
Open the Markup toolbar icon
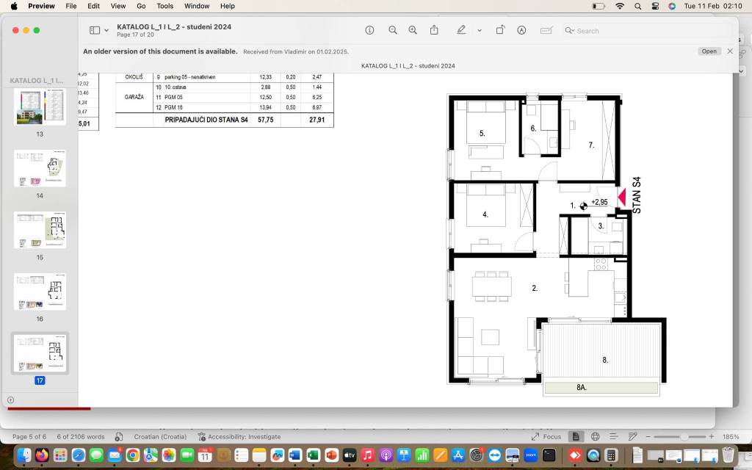pos(521,30)
